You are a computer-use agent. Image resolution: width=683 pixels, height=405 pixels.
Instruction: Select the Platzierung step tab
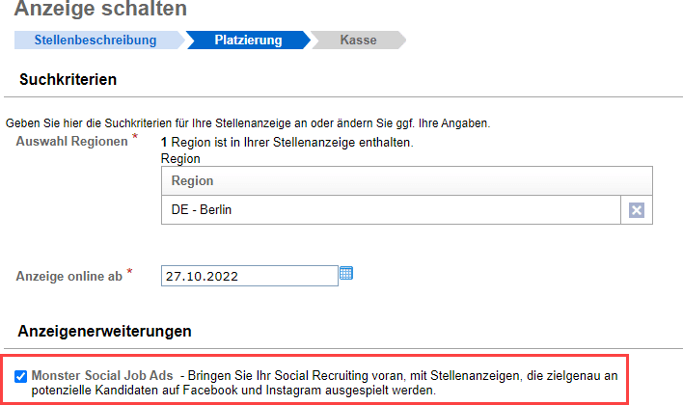click(248, 40)
